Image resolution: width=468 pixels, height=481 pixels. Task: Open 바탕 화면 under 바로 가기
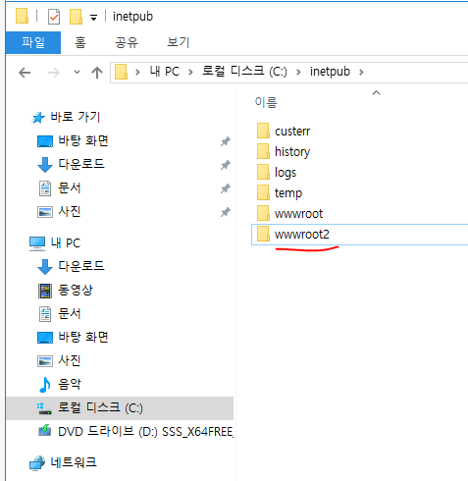tap(83, 140)
